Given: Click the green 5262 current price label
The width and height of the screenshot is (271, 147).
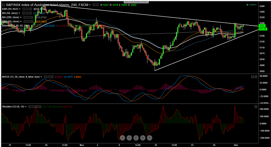Looking at the screenshot, I should [x=262, y=26].
